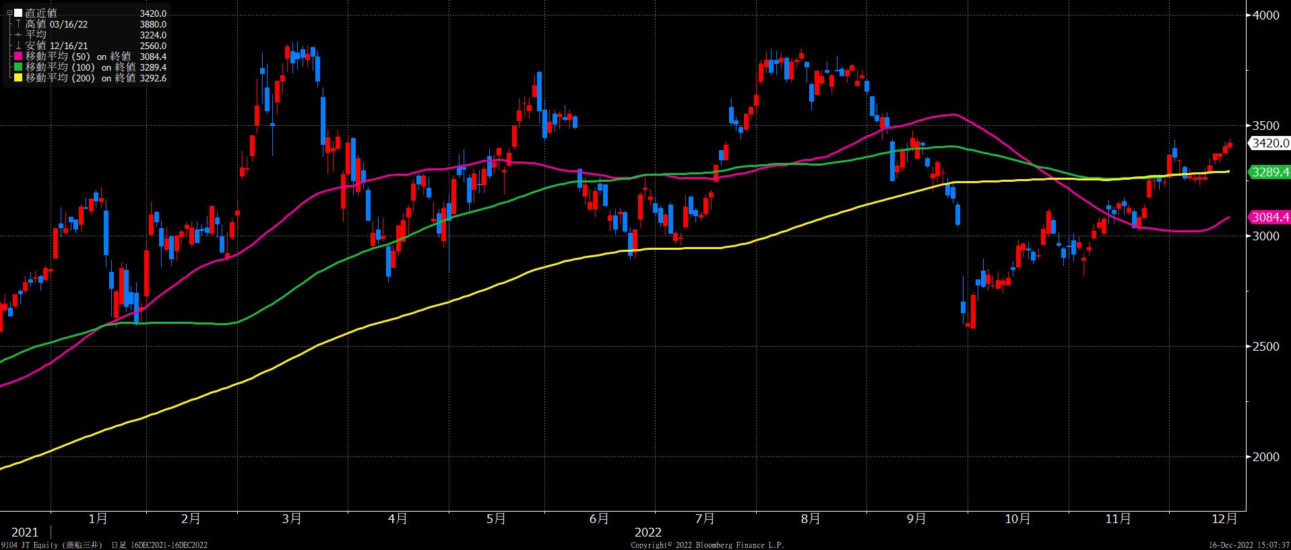Click the 高値 high marker icon in legend
Screen dimensions: 1291x550
point(18,24)
